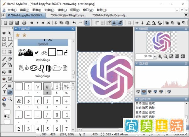This screenshot has height=137, width=189.
Task: Collapse the tool options panel triangle
Action: pos(16,29)
